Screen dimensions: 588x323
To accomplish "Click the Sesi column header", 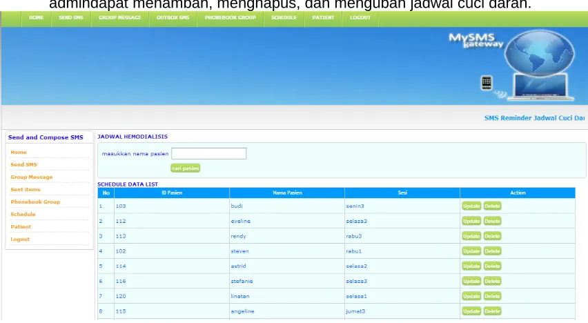I will click(402, 193).
